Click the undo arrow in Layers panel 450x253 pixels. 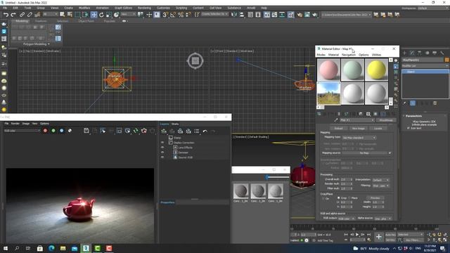click(x=205, y=131)
